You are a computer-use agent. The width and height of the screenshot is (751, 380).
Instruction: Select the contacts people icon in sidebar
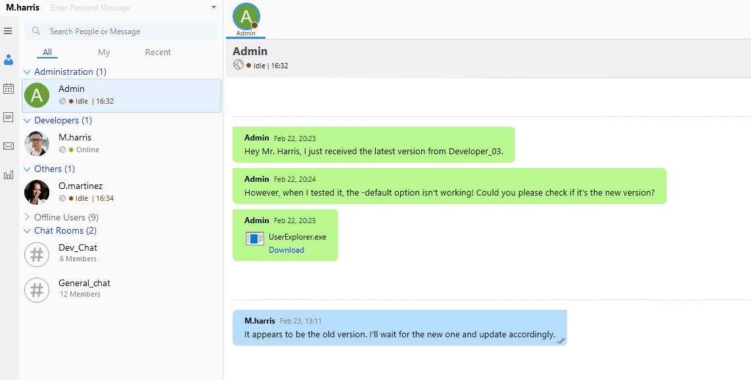click(x=8, y=60)
